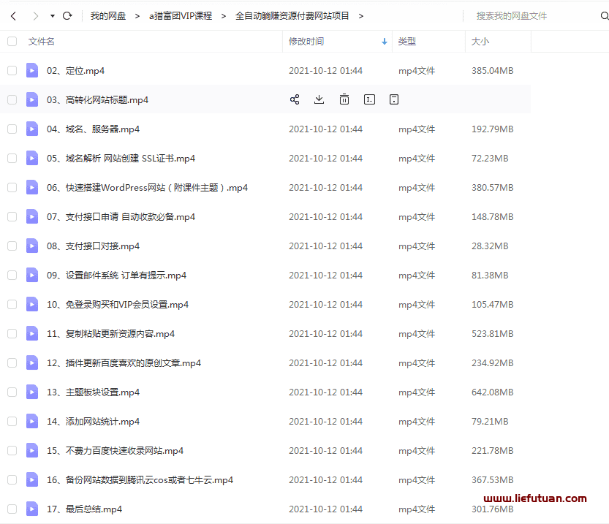This screenshot has width=609, height=524.
Task: Click video icon of 17、最后总结.mp4
Action: pos(32,509)
